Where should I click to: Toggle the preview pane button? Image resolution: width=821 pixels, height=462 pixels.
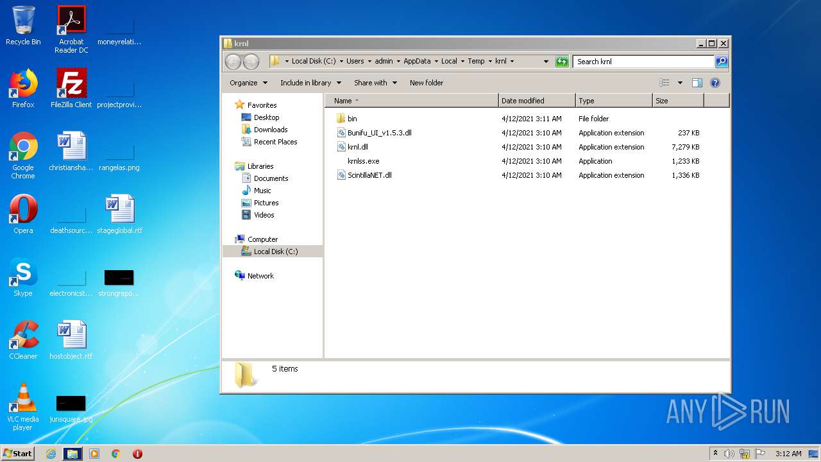[697, 83]
